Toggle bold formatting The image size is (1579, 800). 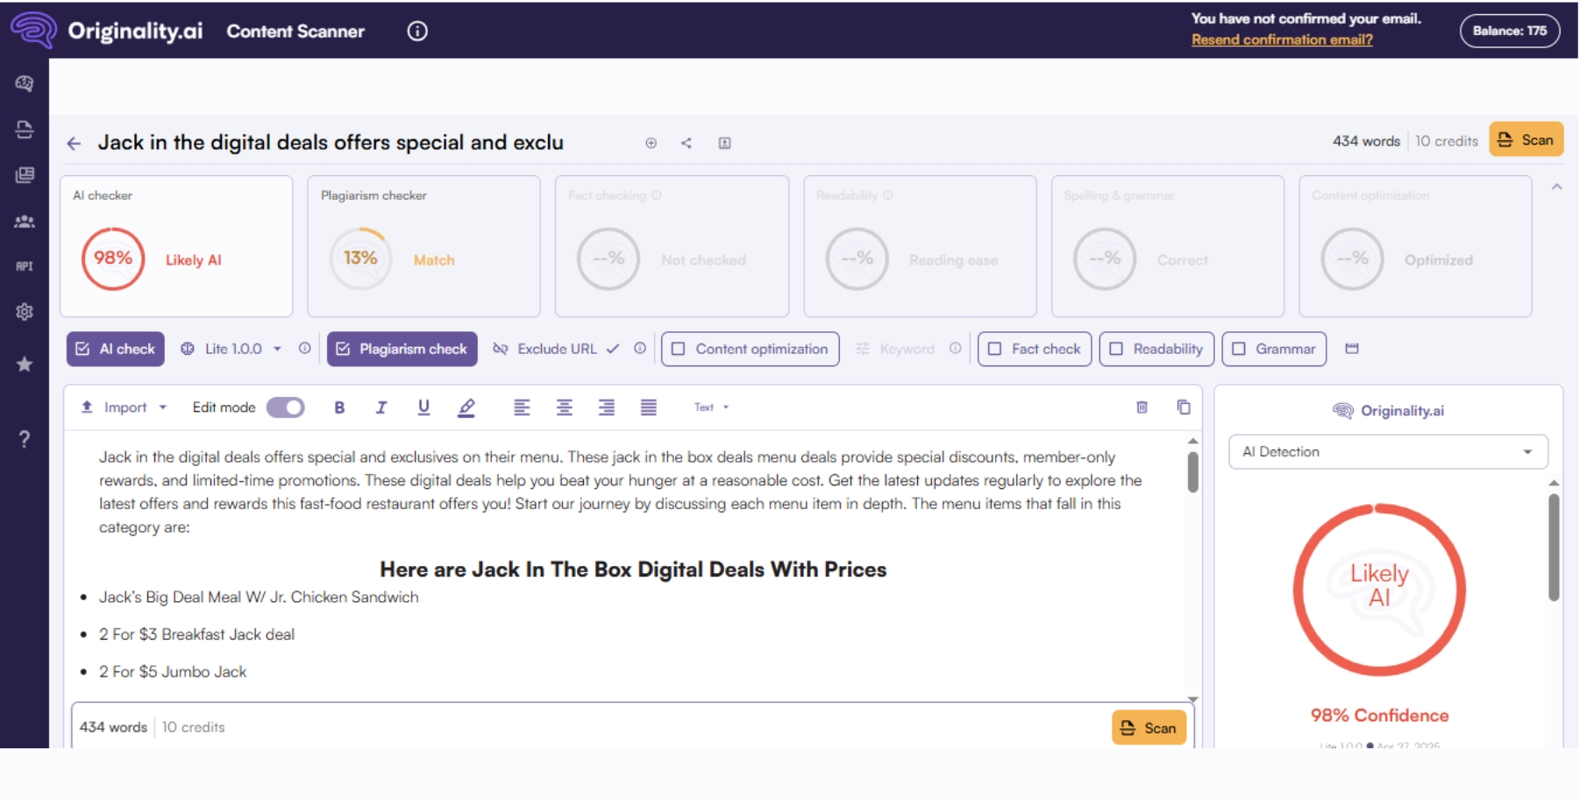[339, 407]
